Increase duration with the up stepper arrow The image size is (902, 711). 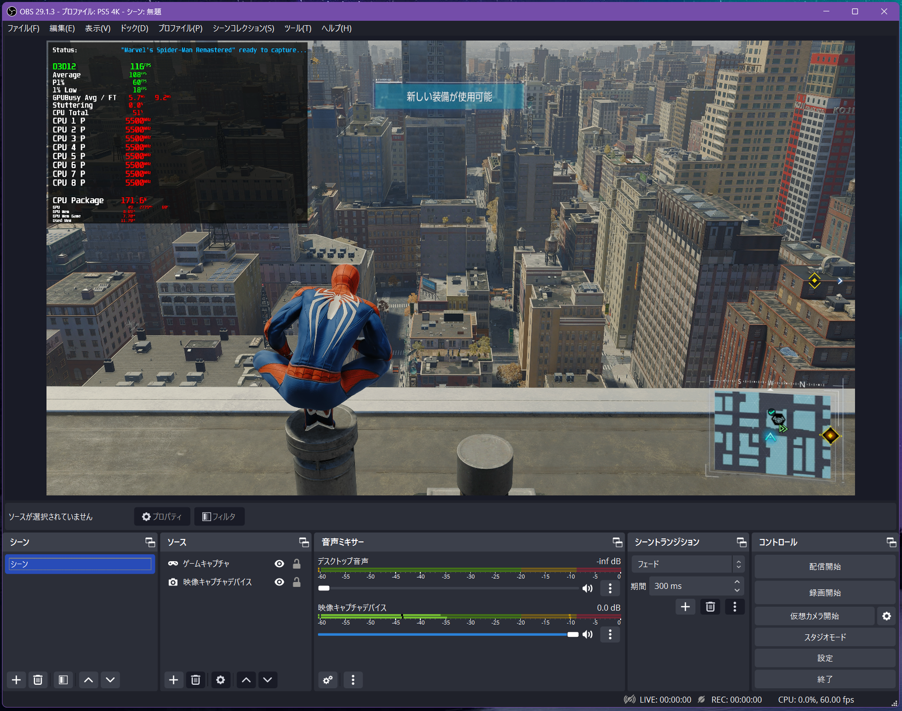point(737,582)
